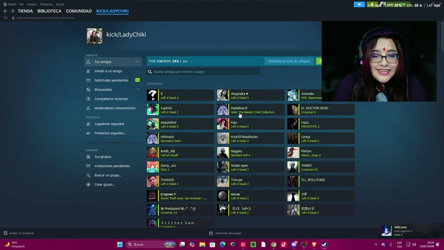Image resolution: width=444 pixels, height=250 pixels.
Task: Click Añadir un producto at bottom
Action: pos(19,233)
